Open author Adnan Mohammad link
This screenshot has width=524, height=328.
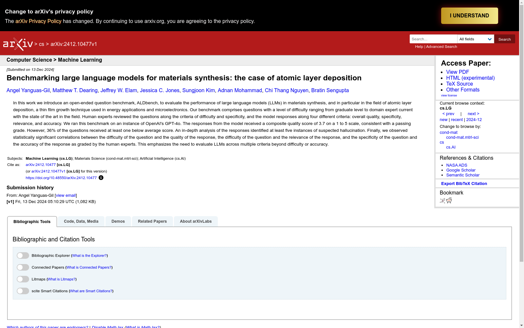tap(240, 91)
